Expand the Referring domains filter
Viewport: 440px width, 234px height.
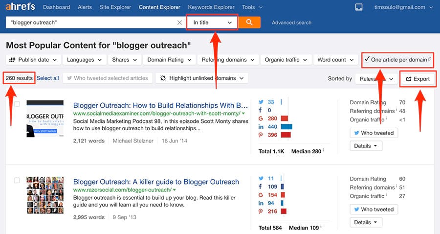(x=228, y=60)
